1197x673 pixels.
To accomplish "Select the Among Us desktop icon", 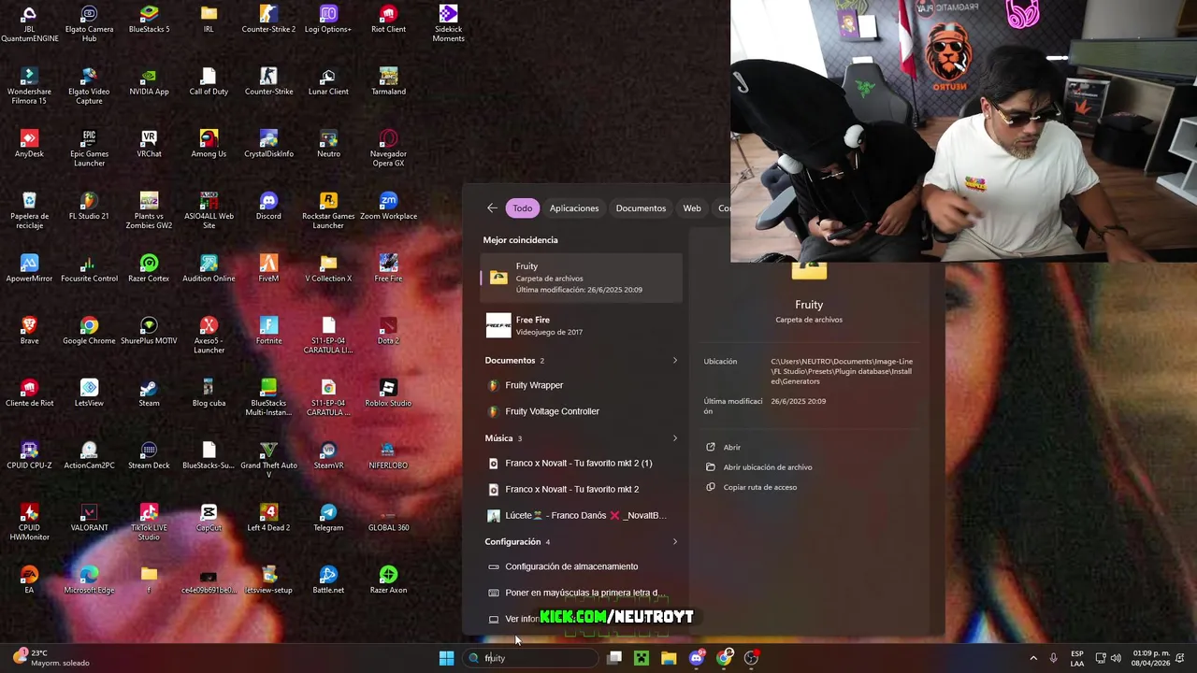I will tap(209, 144).
